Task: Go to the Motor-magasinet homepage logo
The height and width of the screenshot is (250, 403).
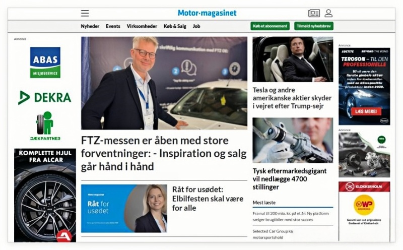Action: pyautogui.click(x=207, y=13)
